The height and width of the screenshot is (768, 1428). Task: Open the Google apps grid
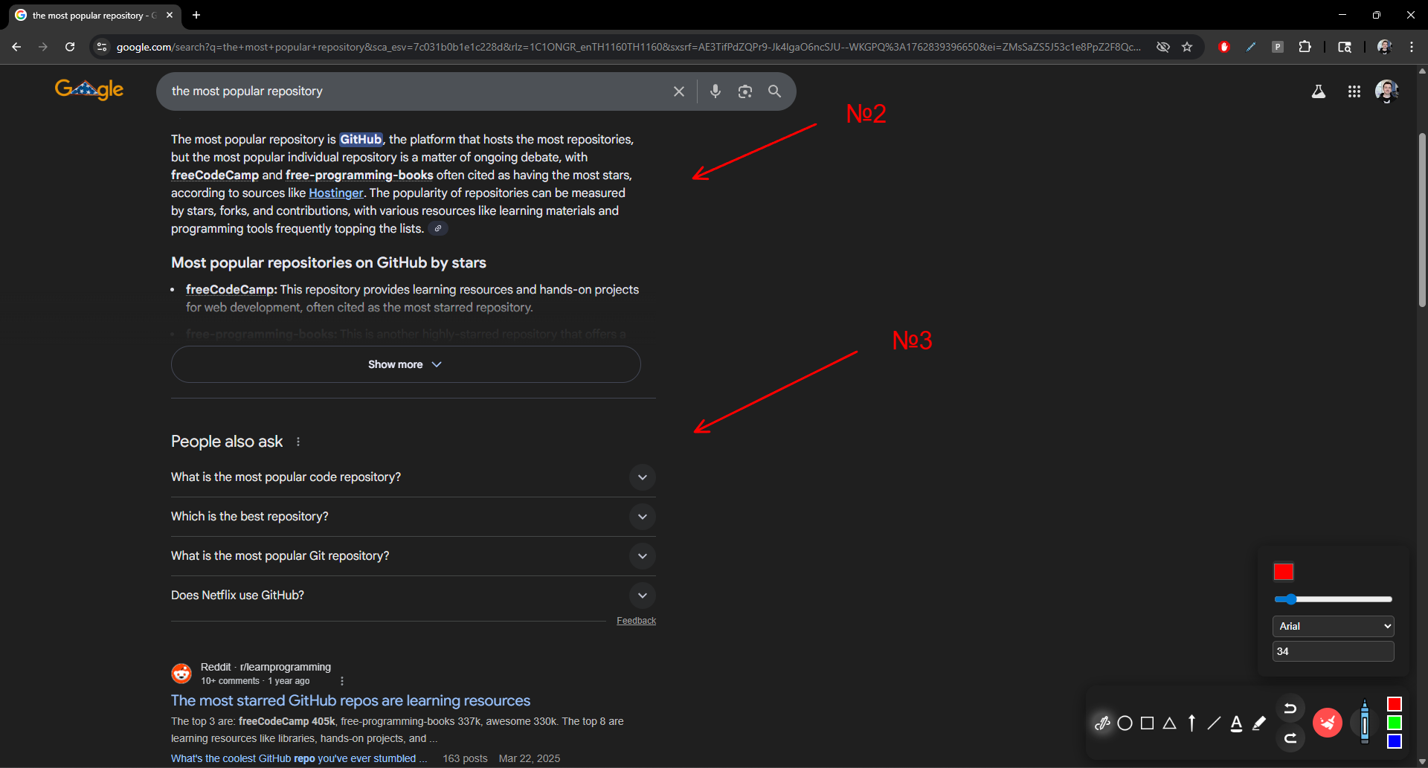pos(1354,91)
